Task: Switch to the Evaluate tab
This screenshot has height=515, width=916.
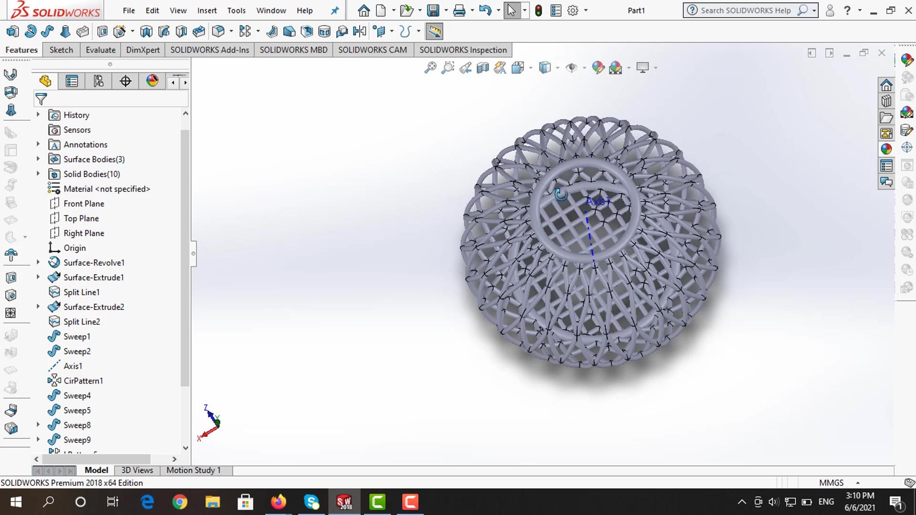Action: (x=100, y=50)
